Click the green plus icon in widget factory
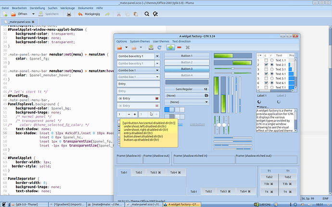The height and width of the screenshot is (207, 332). tap(171, 48)
